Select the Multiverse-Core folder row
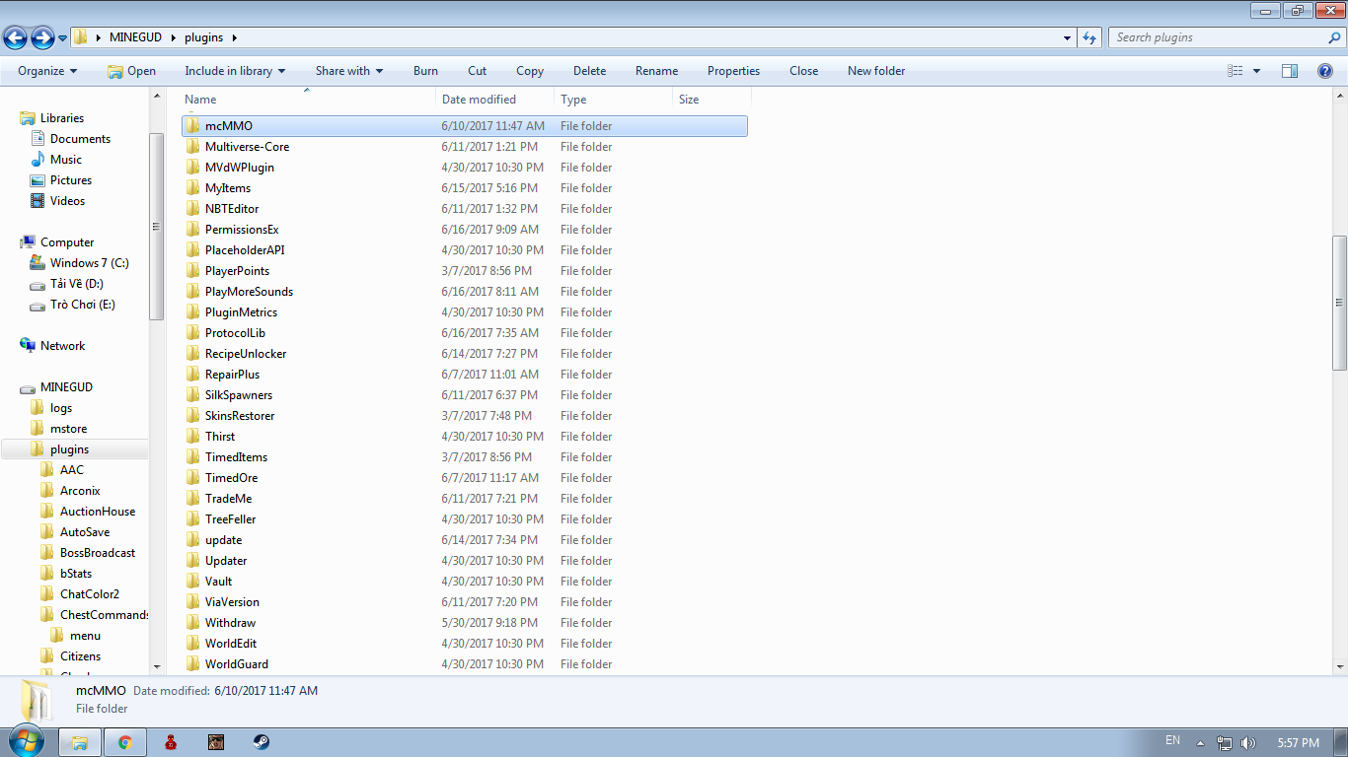Screen dimensions: 1348x757 point(464,147)
